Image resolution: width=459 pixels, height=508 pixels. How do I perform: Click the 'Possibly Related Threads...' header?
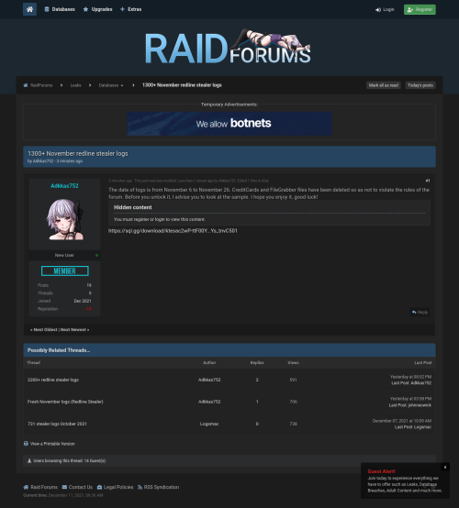pyautogui.click(x=59, y=350)
